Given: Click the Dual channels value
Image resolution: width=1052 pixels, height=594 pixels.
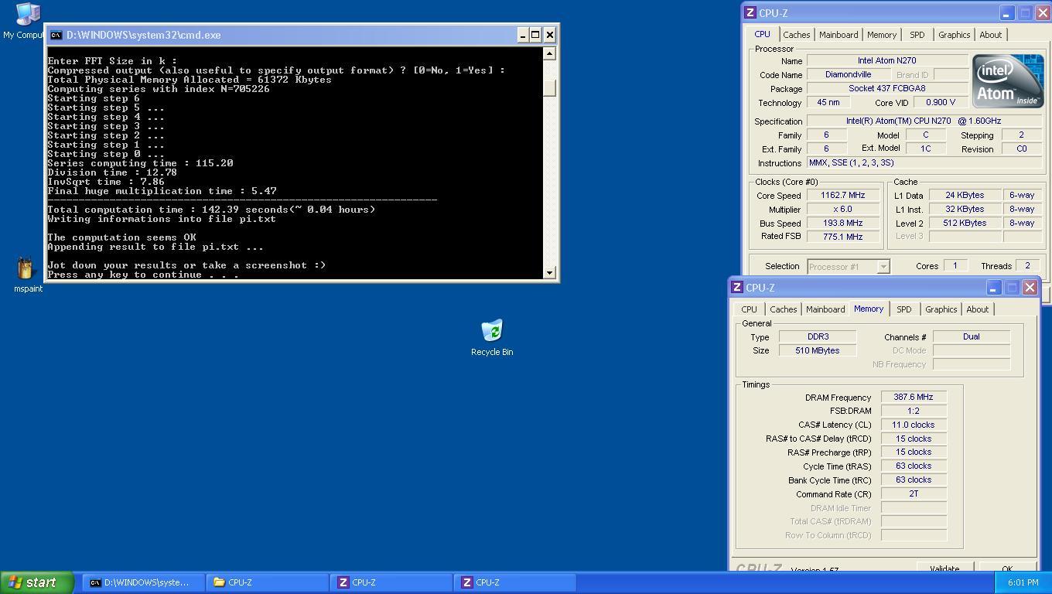Looking at the screenshot, I should point(972,336).
